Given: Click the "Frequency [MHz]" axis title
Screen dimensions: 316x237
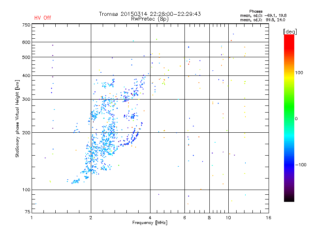Looking at the screenshot, I should coord(150,223).
